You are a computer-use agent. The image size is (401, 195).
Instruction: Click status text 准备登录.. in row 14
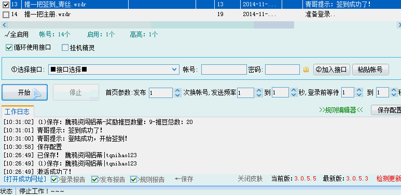(321, 15)
